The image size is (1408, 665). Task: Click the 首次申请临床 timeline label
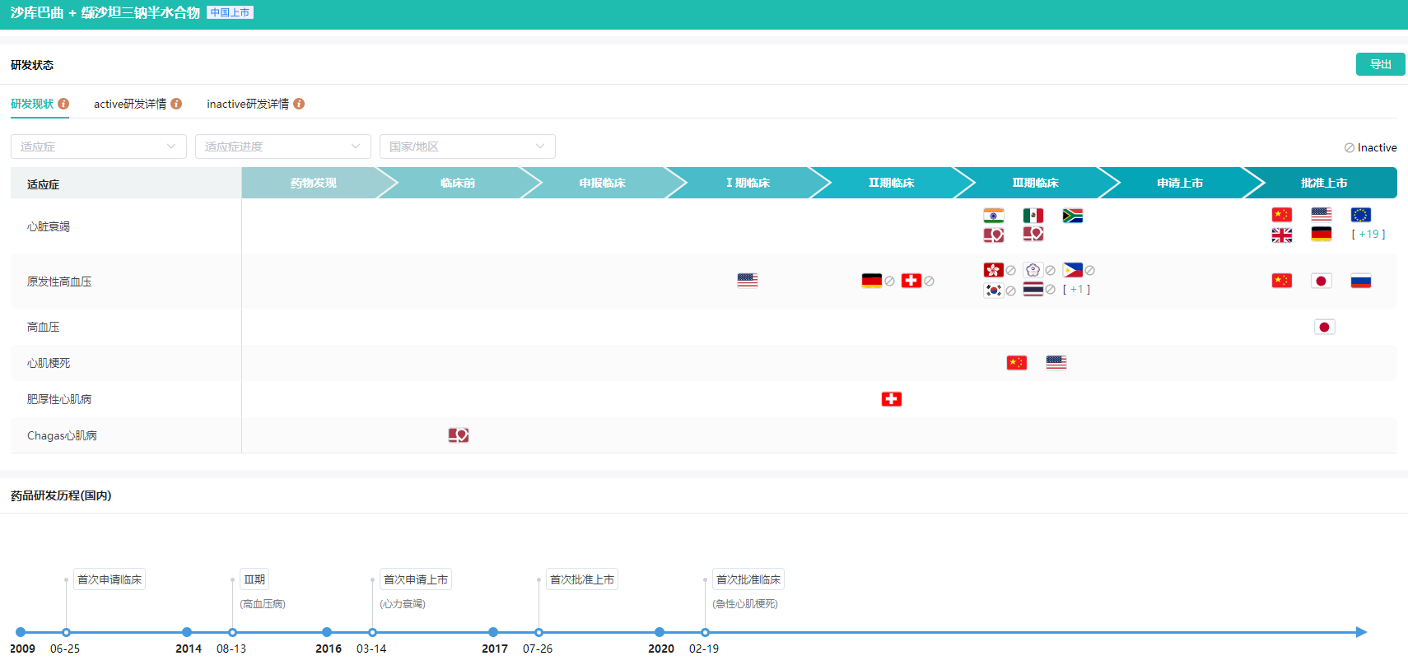pyautogui.click(x=110, y=579)
